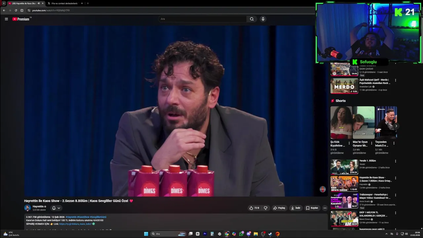
Task: Click the taskbar search box
Action: click(x=169, y=234)
